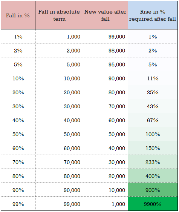Click the 'Fall in %' header cell
Image resolution: width=179 pixels, height=212 pixels.
[x=18, y=15]
